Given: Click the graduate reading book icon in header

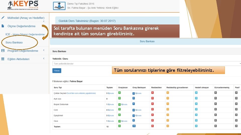Looking at the screenshot, I should point(59,6).
